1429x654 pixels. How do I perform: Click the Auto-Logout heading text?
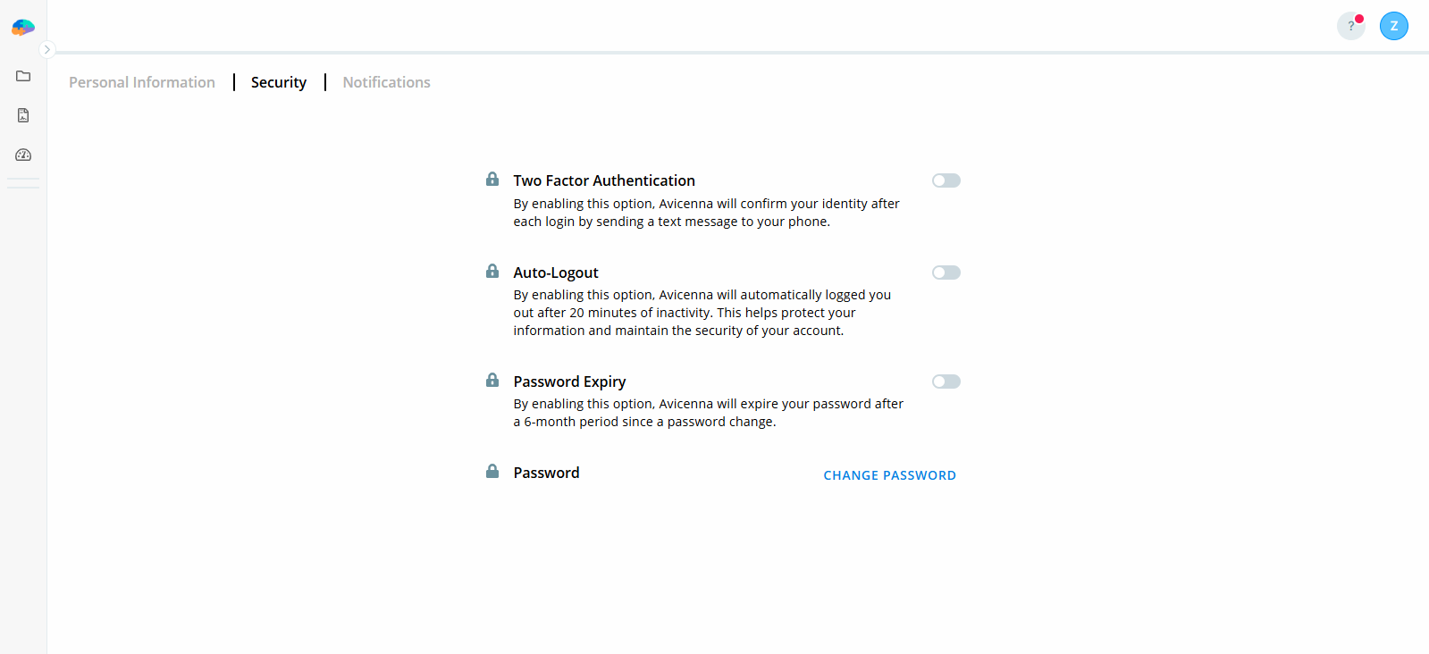556,272
